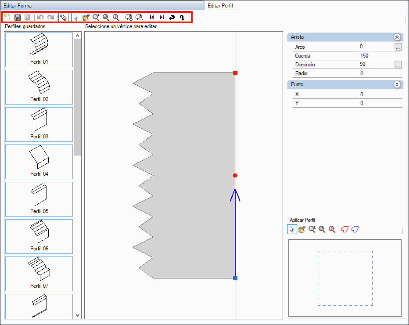
Task: Switch to the Editar Forma tab
Action: point(18,6)
